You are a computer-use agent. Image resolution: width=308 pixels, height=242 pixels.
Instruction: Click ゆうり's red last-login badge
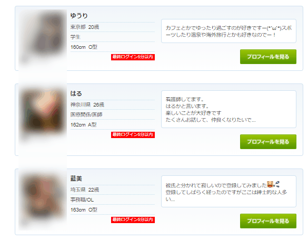click(x=133, y=57)
